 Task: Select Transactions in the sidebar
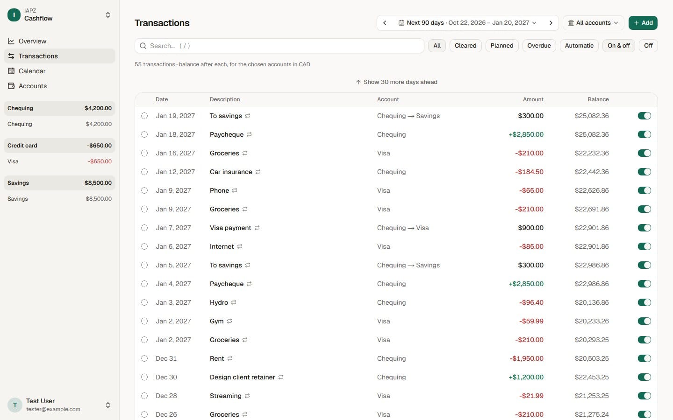pyautogui.click(x=59, y=56)
